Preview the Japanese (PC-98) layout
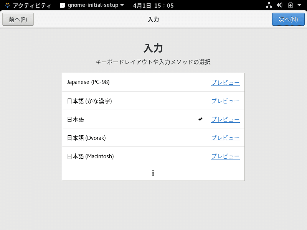The width and height of the screenshot is (307, 230). tap(225, 82)
